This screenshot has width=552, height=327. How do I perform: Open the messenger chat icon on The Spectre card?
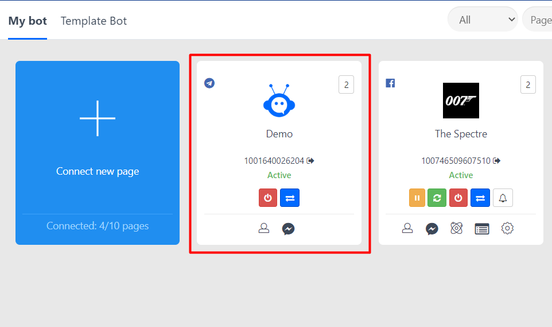pos(432,229)
